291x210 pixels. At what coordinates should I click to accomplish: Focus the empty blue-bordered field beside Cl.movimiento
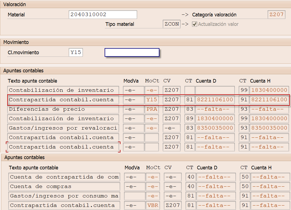click(x=132, y=53)
